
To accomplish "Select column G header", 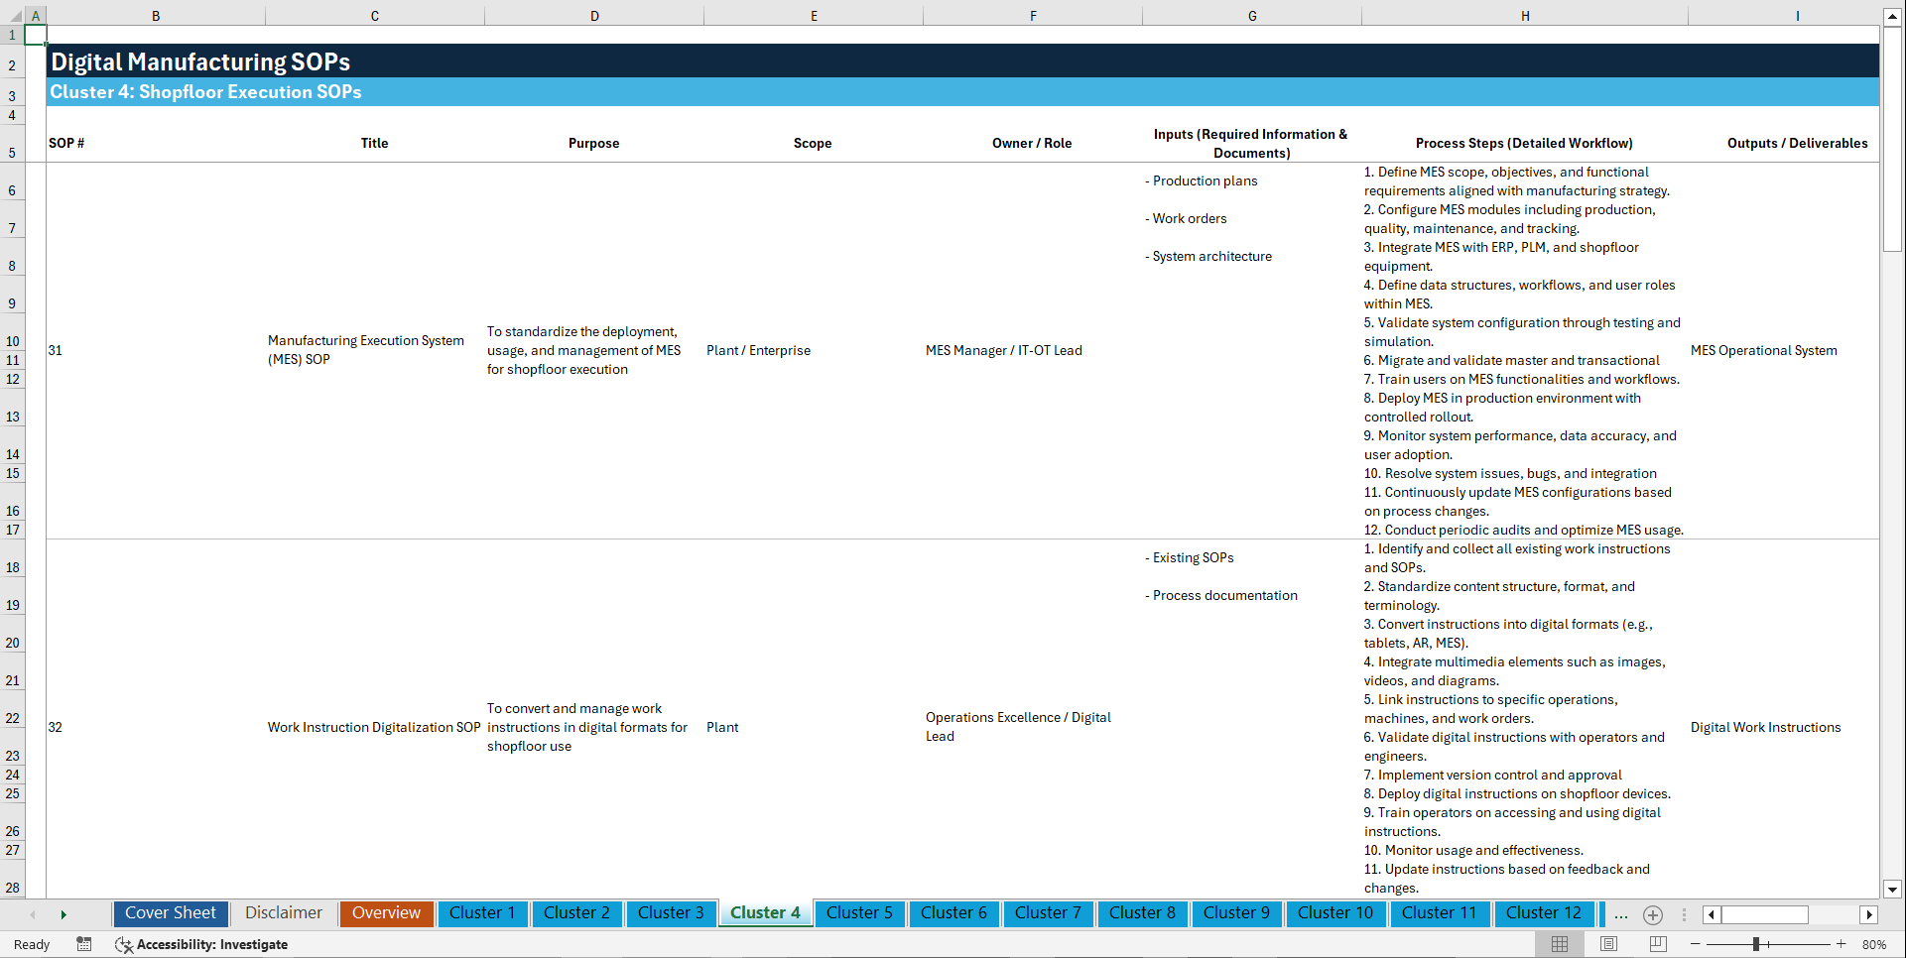I will click(x=1252, y=16).
